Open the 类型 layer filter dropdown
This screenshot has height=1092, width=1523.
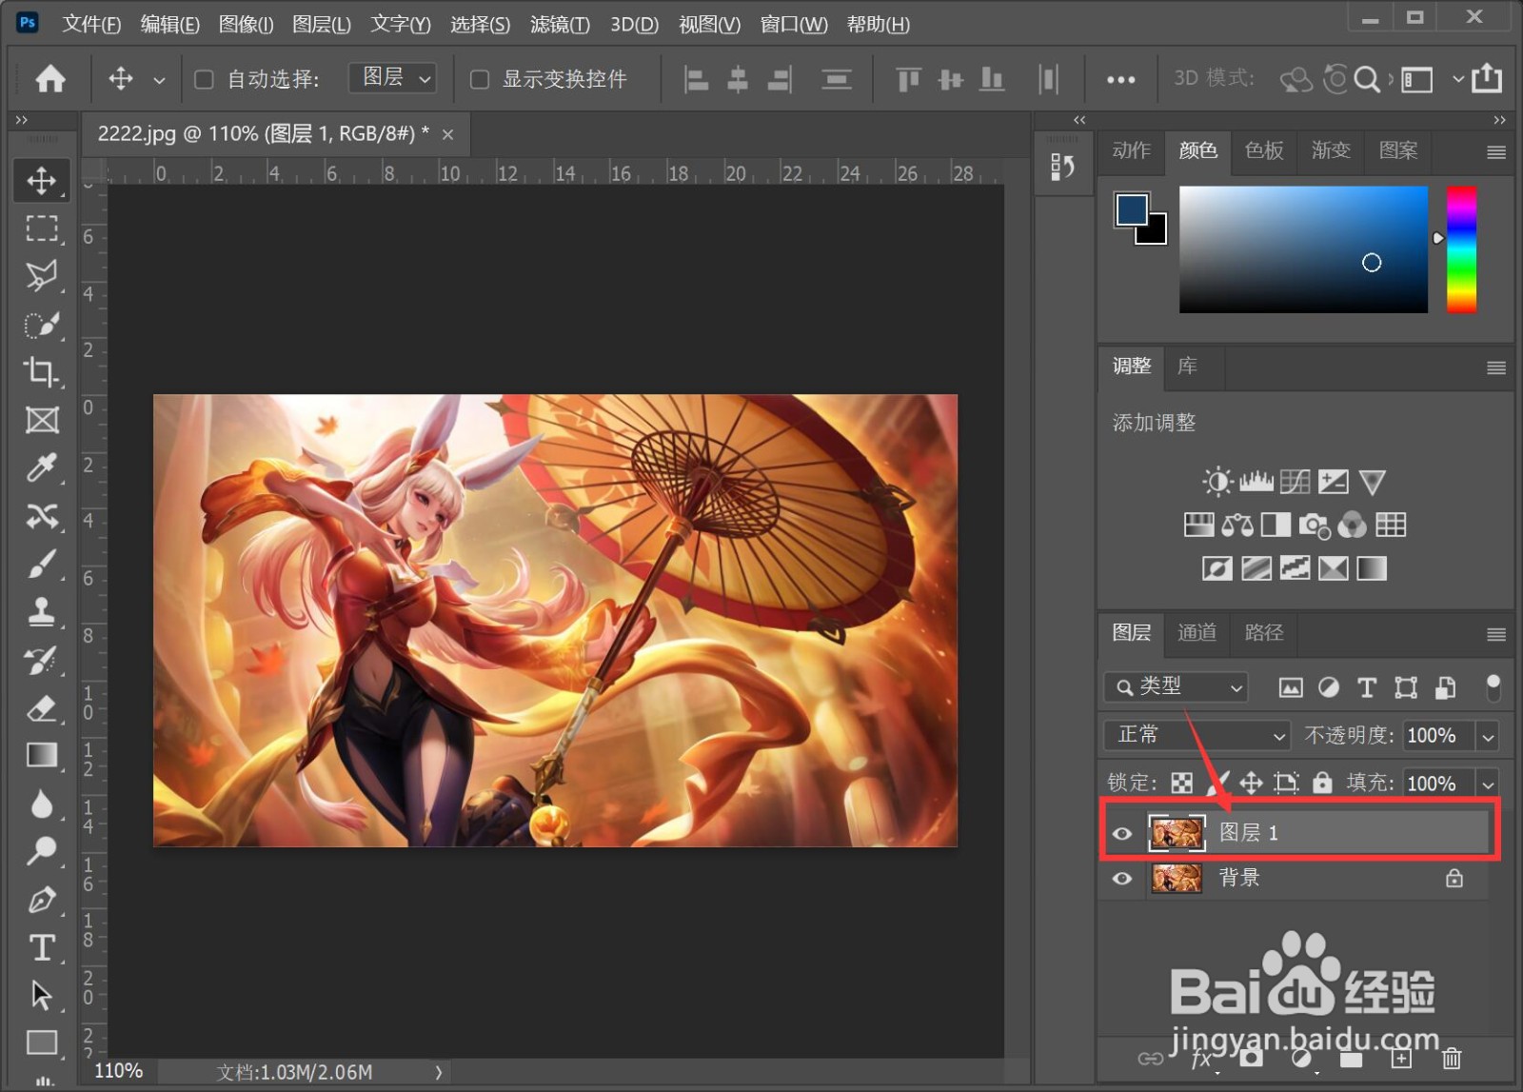pyautogui.click(x=1175, y=687)
